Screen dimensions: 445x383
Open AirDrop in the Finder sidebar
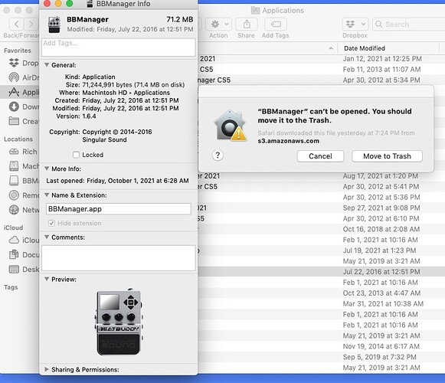point(24,77)
